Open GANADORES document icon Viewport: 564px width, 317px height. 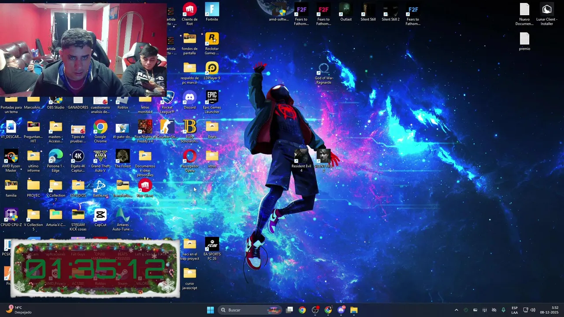pos(78,104)
